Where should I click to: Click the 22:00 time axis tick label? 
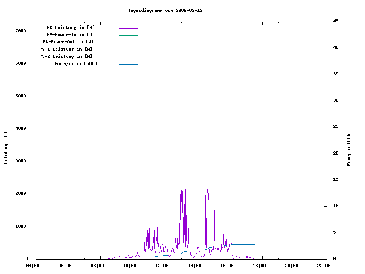click(324, 266)
